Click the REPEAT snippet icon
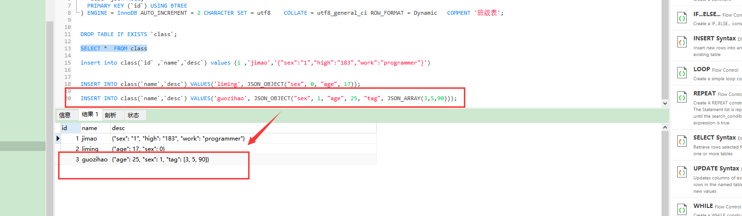Screen dimensions: 742x216 pos(682,98)
